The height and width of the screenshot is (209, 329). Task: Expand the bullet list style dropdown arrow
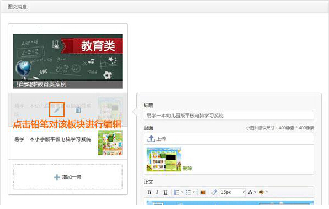pyautogui.click(x=194, y=192)
